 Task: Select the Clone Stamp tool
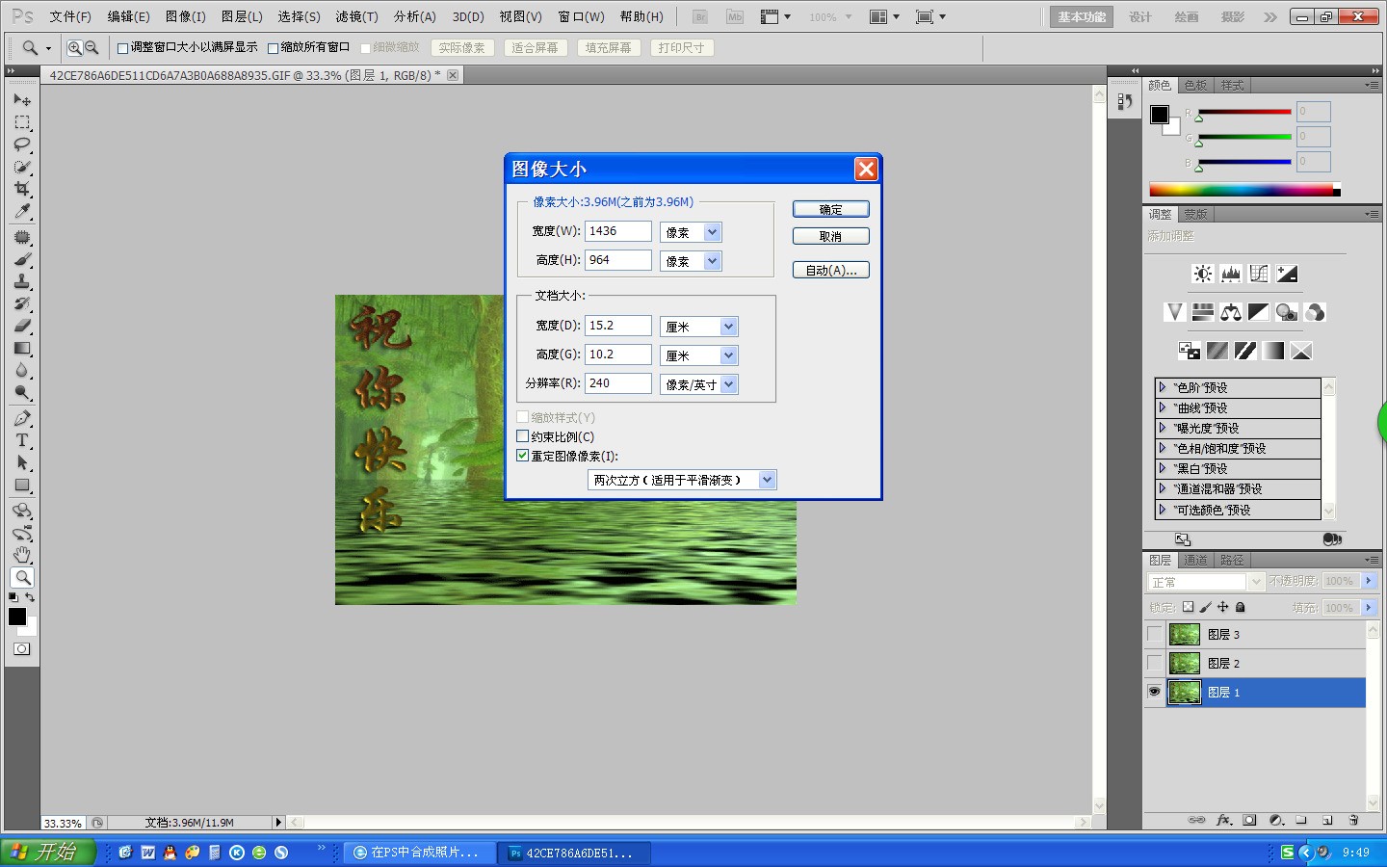tap(22, 281)
